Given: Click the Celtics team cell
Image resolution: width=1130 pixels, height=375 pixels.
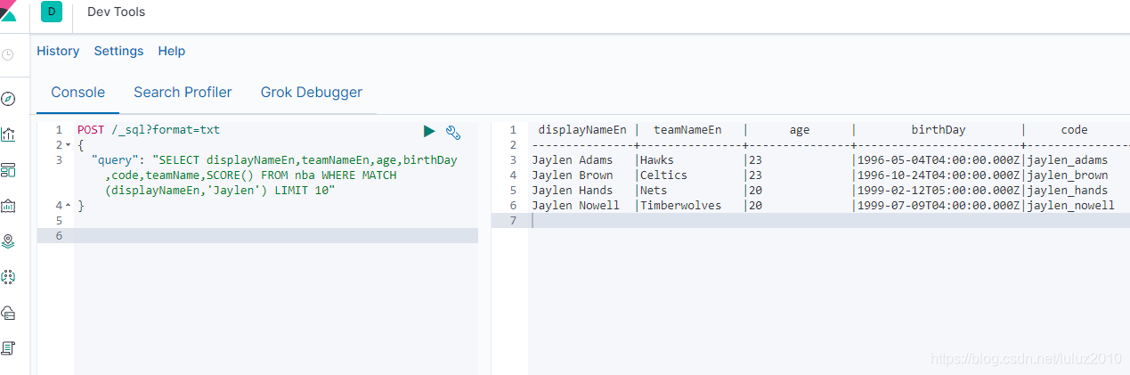Looking at the screenshot, I should [x=663, y=175].
